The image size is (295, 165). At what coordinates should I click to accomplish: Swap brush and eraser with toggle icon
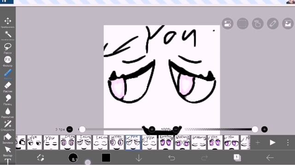click(x=41, y=158)
